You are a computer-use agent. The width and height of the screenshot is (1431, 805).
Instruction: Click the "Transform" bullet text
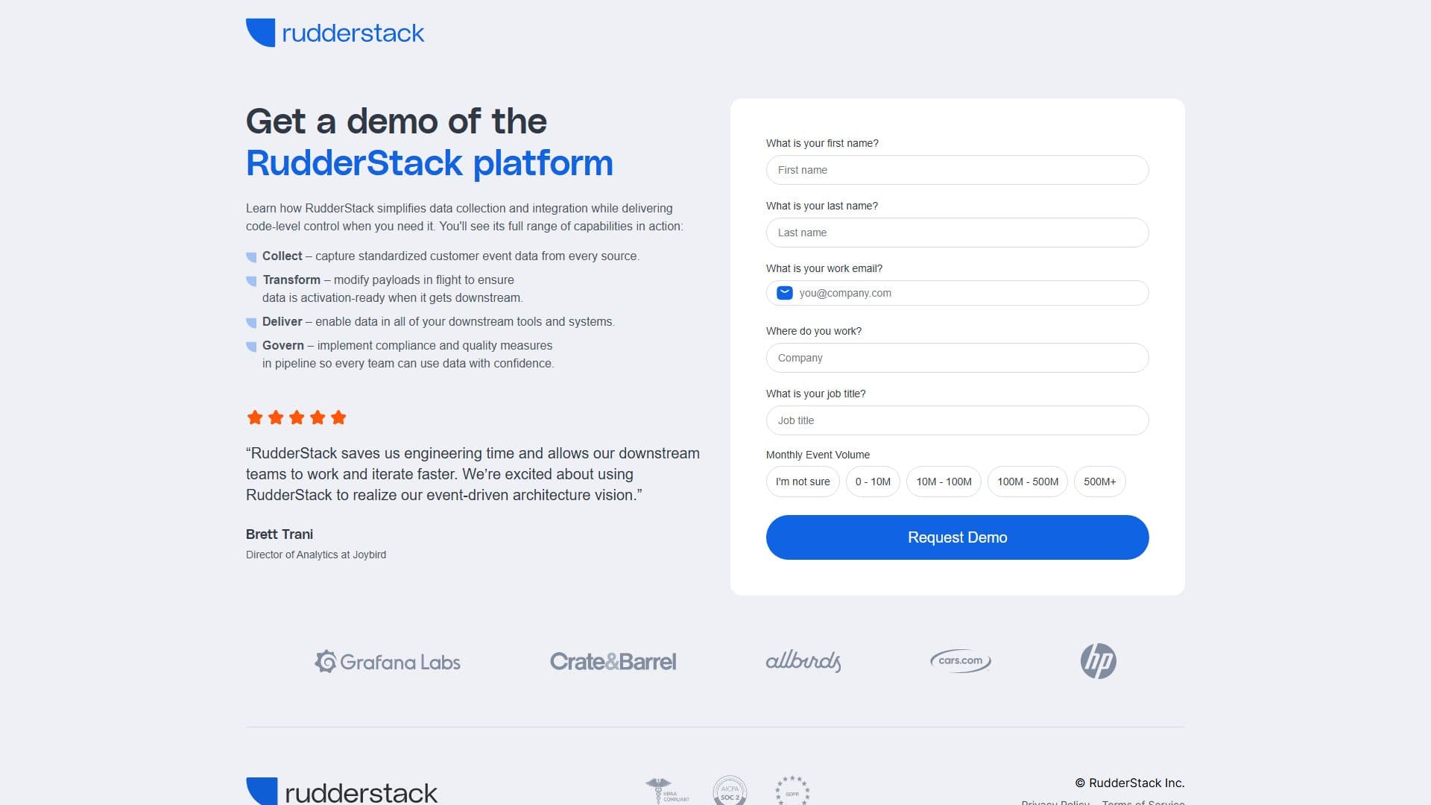click(291, 280)
